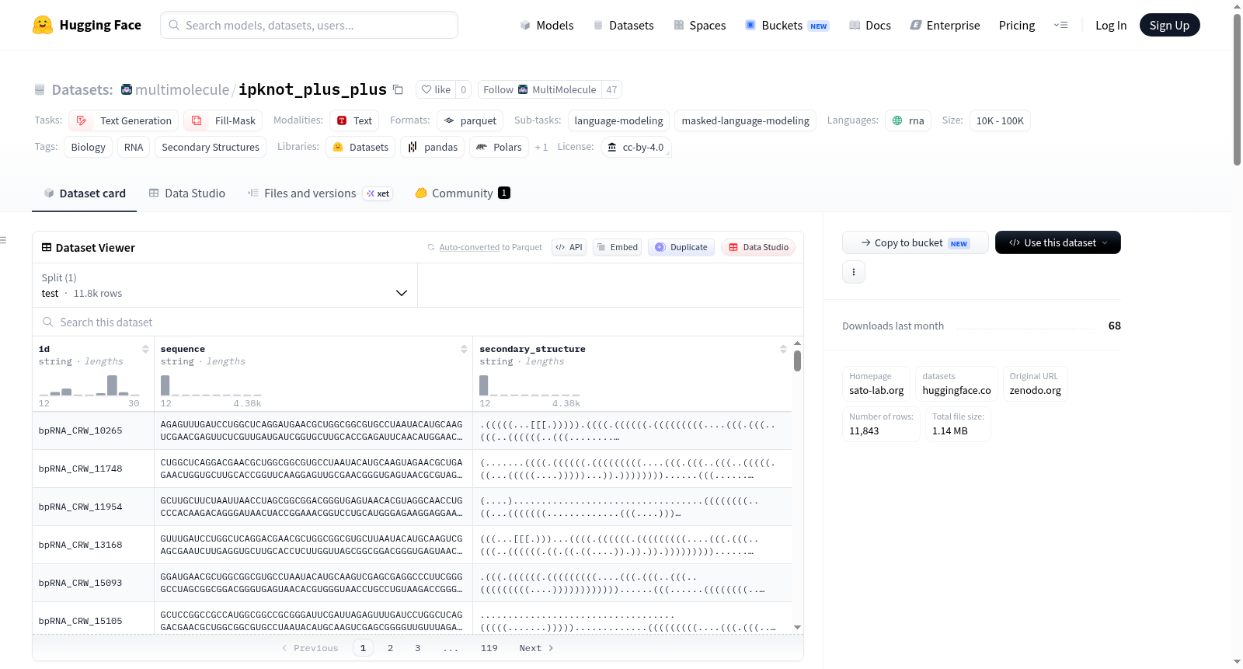Open the three-dot more options button
The height and width of the screenshot is (669, 1243).
(854, 272)
